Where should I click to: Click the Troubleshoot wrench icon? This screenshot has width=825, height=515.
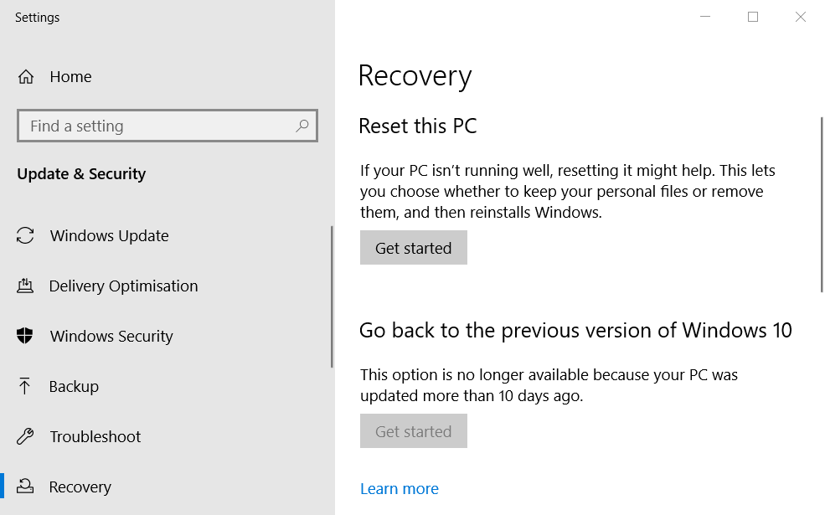tap(25, 436)
